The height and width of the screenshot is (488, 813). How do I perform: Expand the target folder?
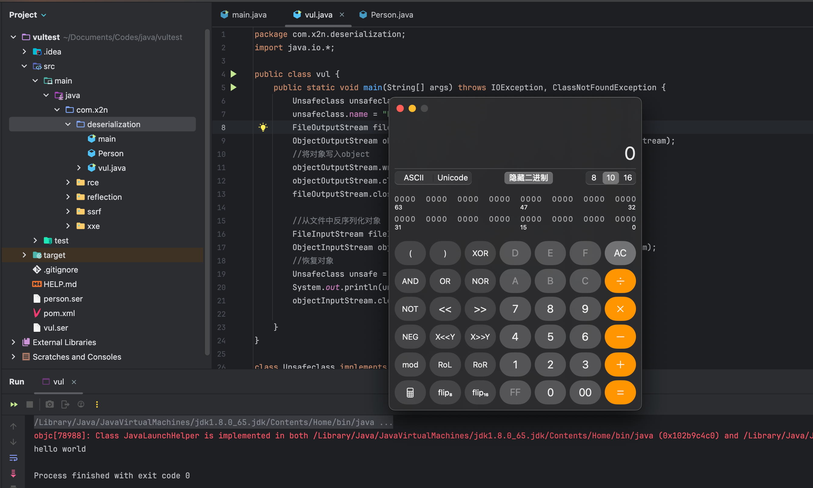click(x=24, y=255)
